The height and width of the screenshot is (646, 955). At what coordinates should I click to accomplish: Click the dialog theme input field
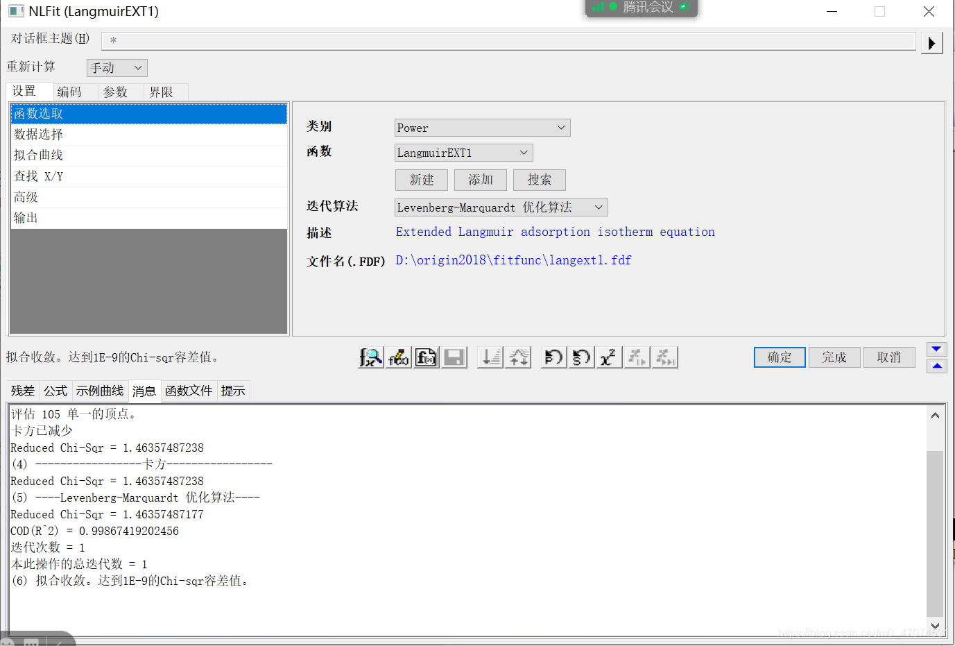pos(508,40)
